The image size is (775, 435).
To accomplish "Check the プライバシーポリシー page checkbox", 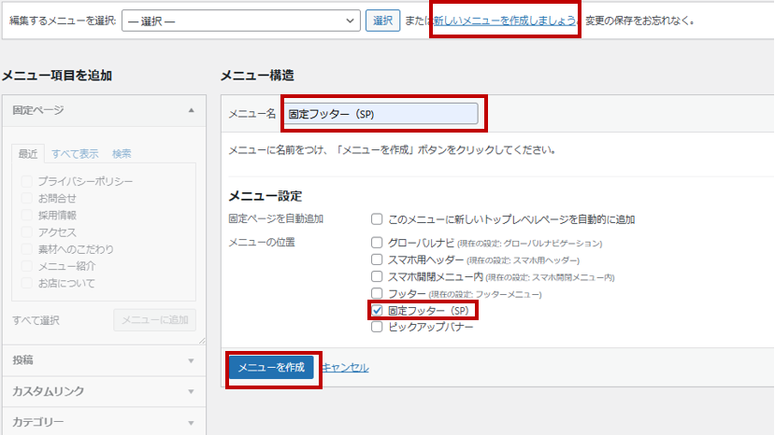I will coord(27,181).
